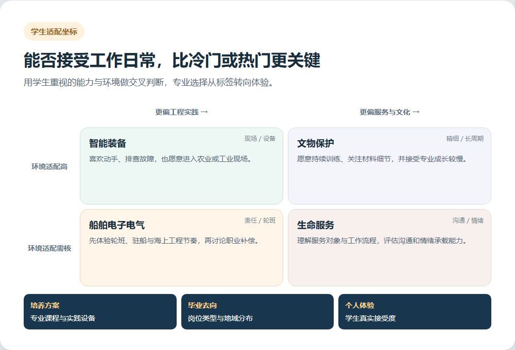Click the row label 环境适配高

coord(49,167)
